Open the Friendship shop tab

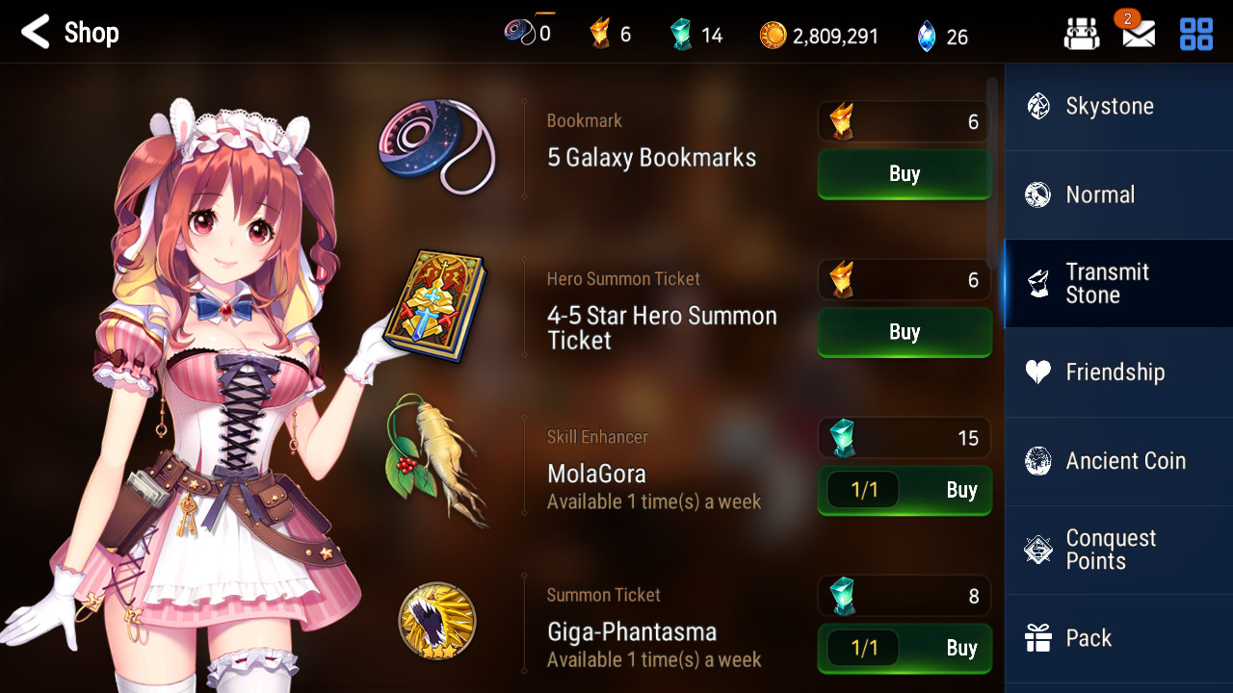(1118, 372)
